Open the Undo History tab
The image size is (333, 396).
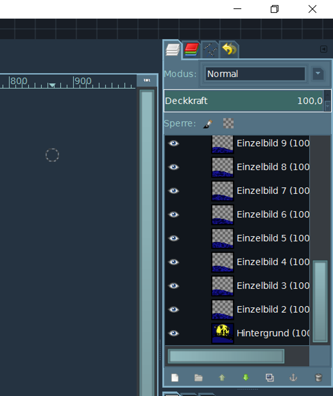click(229, 49)
